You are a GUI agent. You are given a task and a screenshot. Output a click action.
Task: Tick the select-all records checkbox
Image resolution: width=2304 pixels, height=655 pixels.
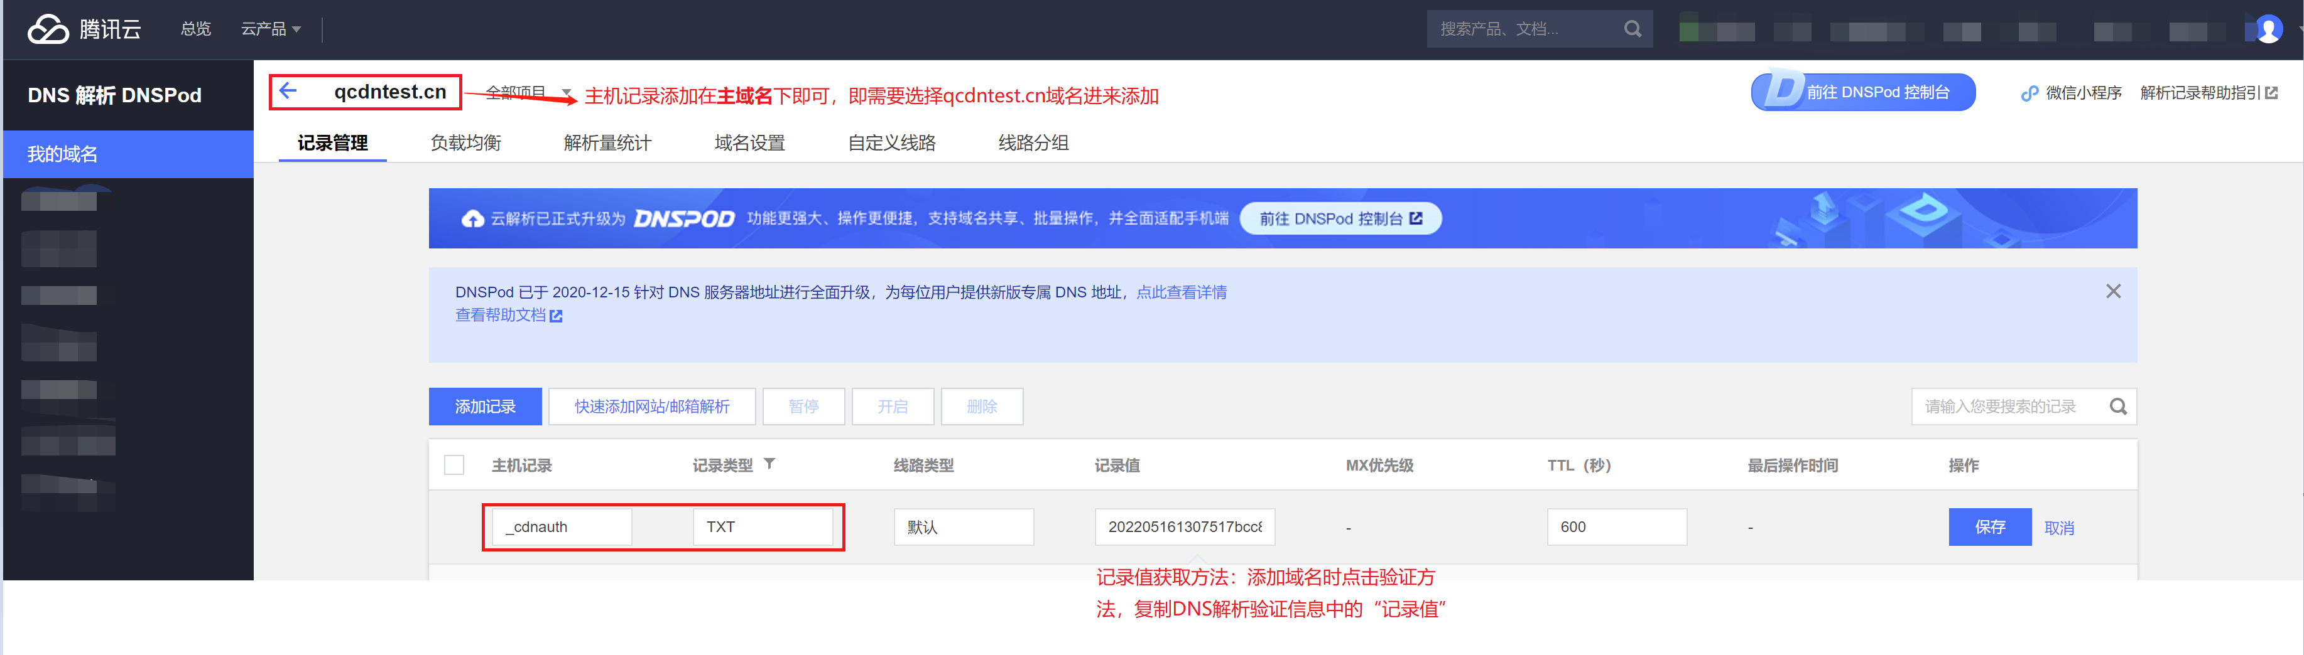(x=454, y=466)
